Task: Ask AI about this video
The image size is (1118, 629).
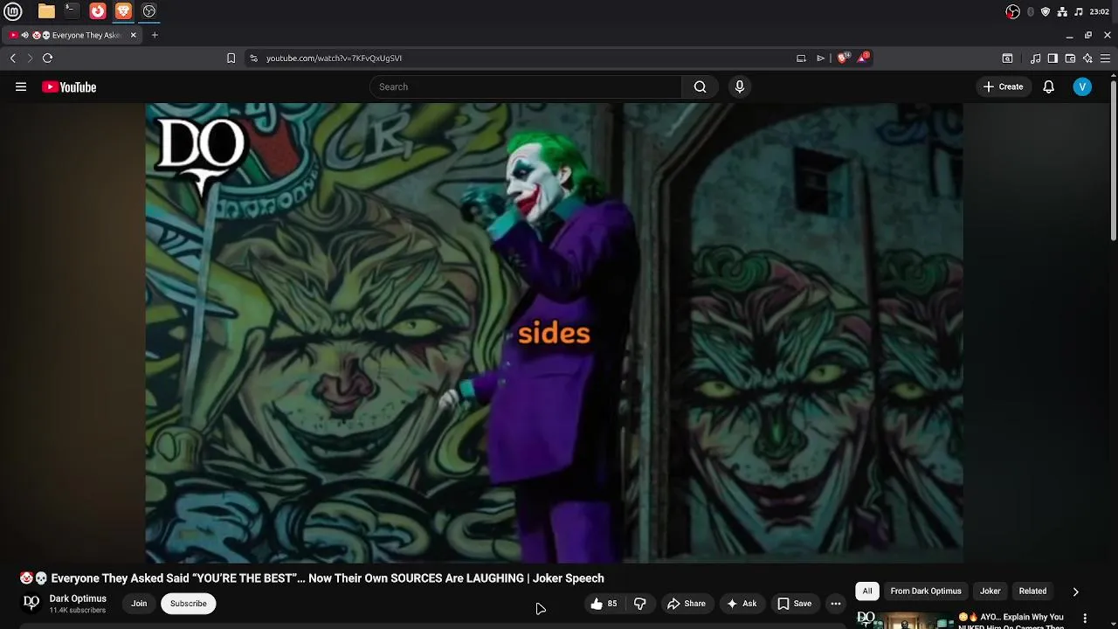Action: [x=742, y=604]
